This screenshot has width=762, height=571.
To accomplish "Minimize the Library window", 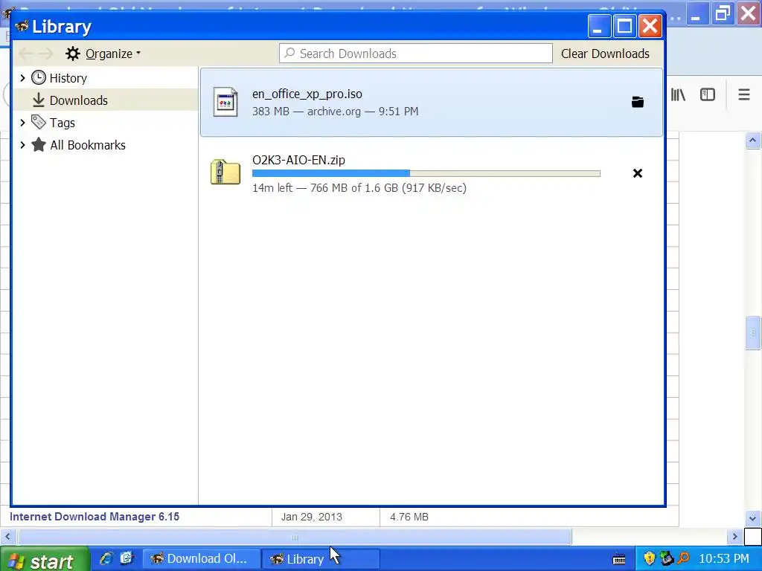I will (x=599, y=26).
